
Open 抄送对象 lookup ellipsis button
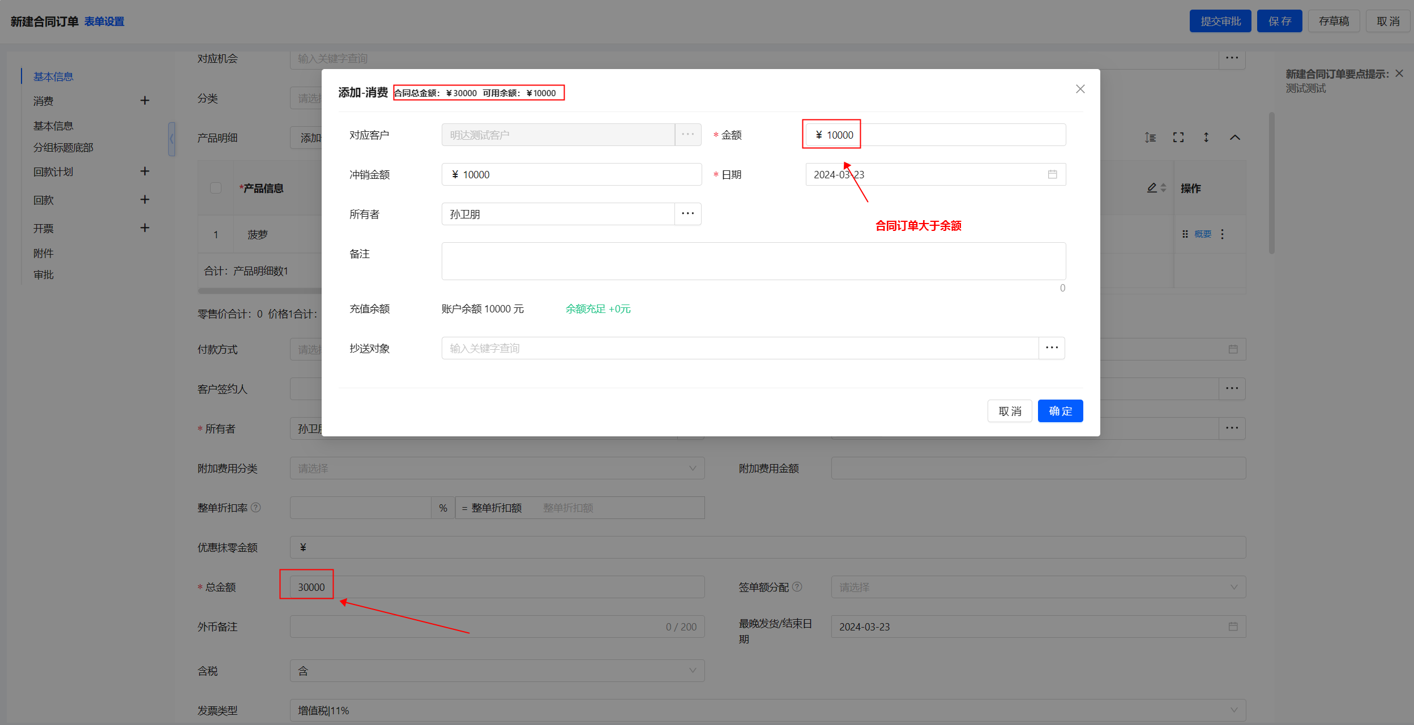tap(1052, 348)
